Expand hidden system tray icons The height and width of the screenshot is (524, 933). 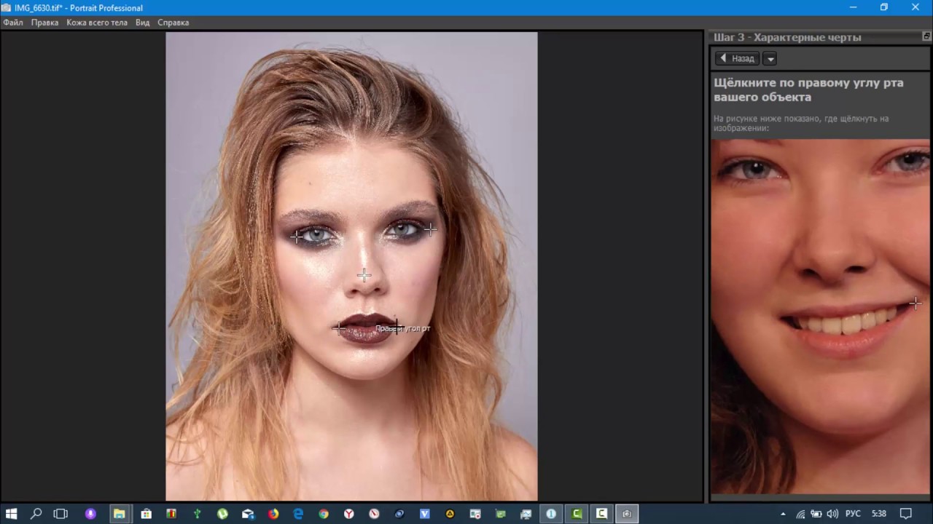[784, 514]
